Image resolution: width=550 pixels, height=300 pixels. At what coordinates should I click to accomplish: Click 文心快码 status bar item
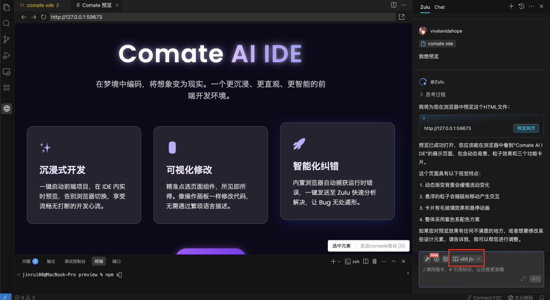pyautogui.click(x=521, y=297)
